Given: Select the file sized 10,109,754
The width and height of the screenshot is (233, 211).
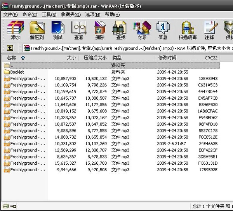Looking at the screenshot, I should (x=111, y=85).
